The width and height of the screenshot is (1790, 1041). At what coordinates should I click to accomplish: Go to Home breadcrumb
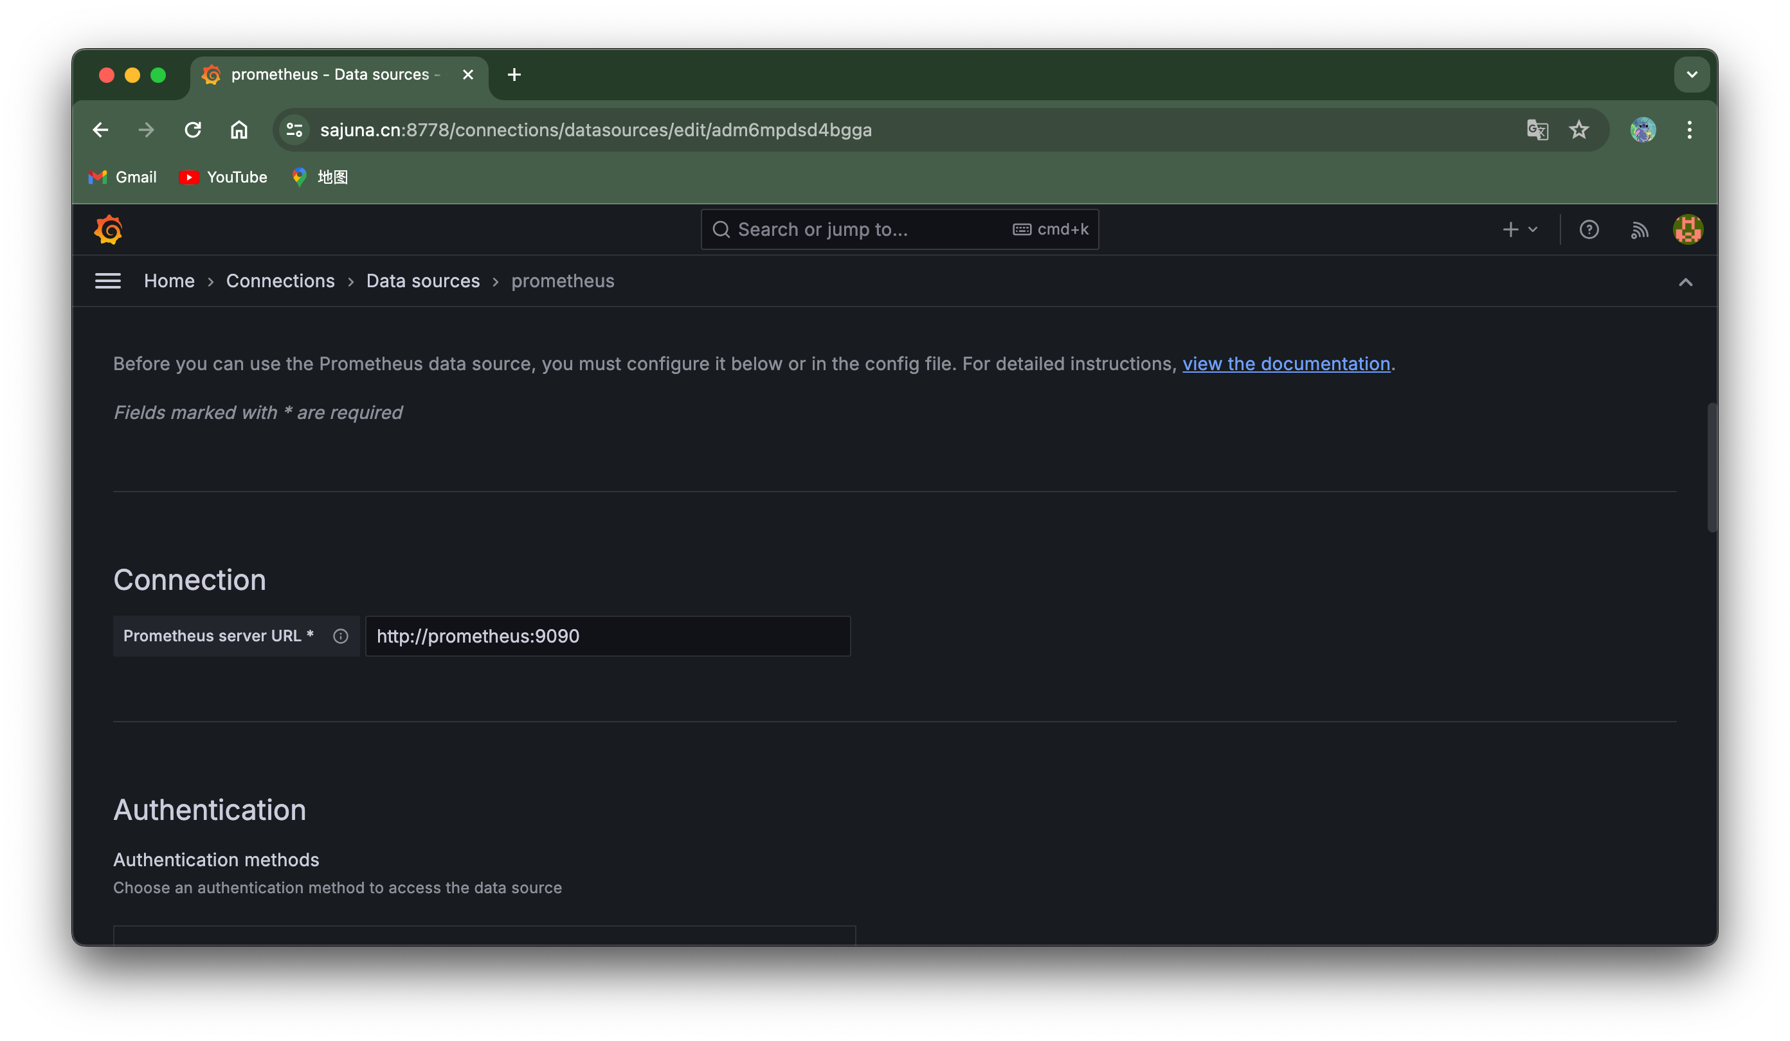(x=169, y=281)
